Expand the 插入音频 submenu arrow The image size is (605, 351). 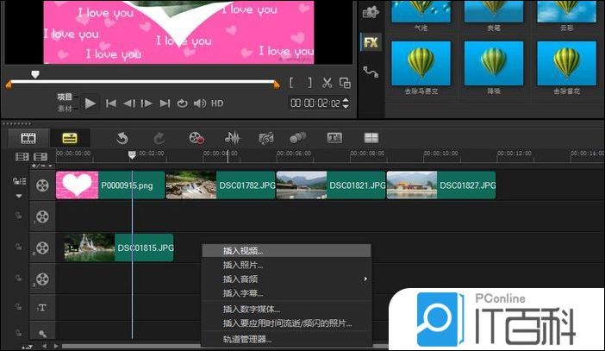[x=365, y=279]
